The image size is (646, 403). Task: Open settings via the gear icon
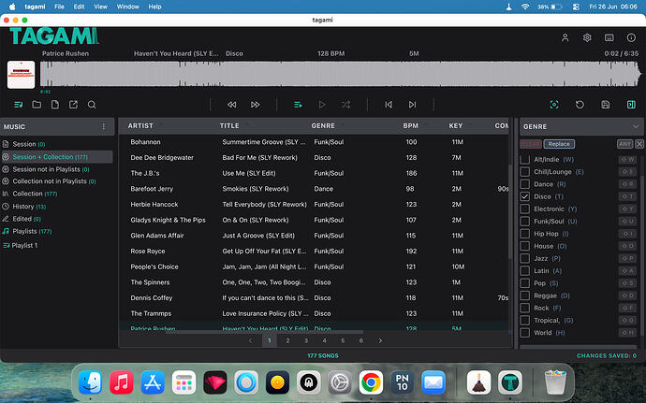587,38
